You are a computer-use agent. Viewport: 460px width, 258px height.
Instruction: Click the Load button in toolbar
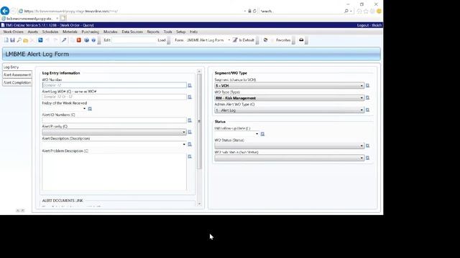tap(162, 40)
